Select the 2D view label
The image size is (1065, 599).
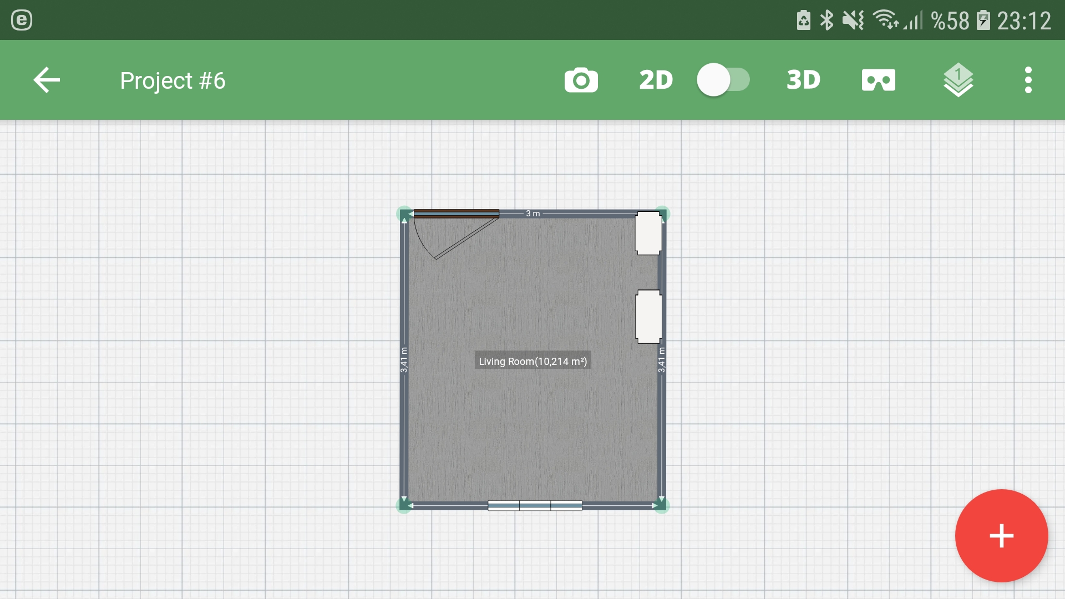pyautogui.click(x=656, y=80)
